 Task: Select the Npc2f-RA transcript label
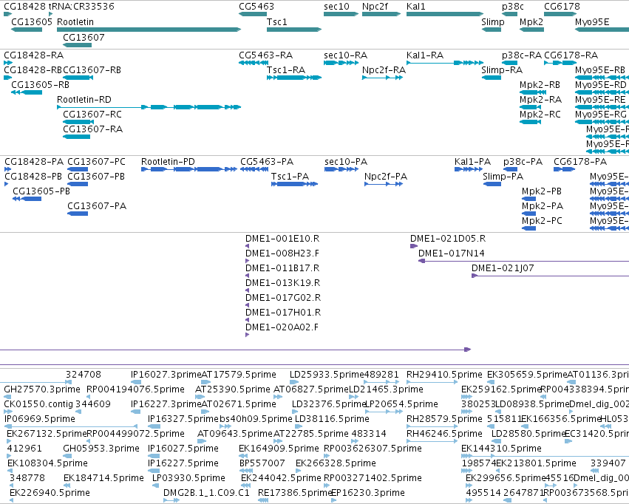[x=384, y=70]
